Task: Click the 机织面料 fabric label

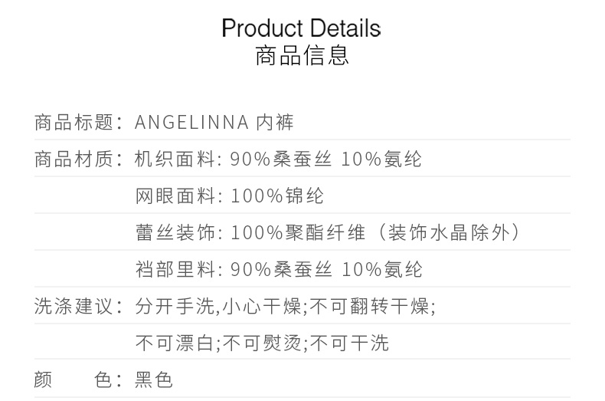Action: (x=174, y=159)
